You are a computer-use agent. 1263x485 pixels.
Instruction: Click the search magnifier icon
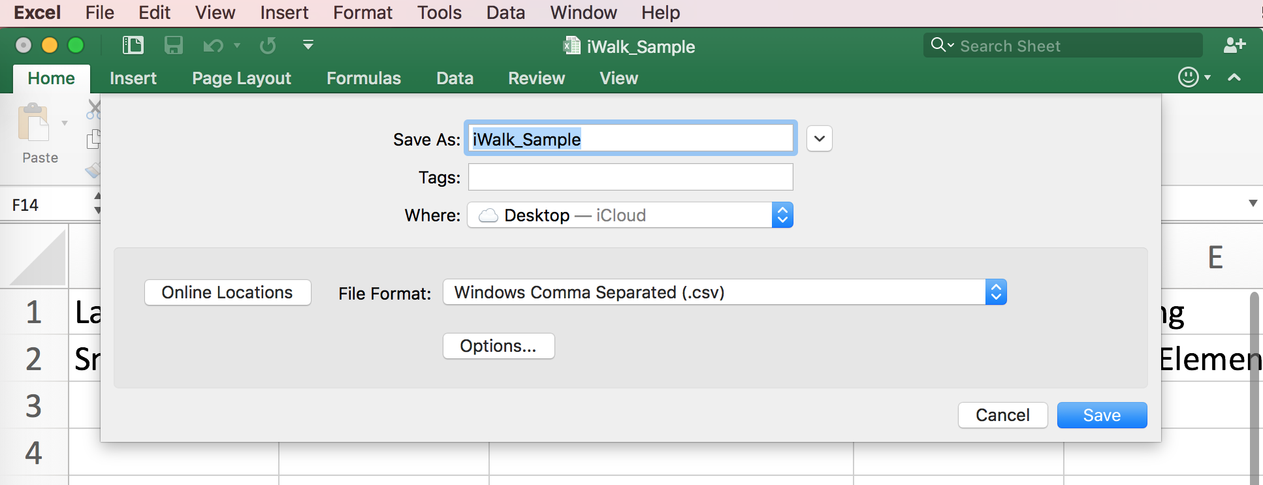[x=938, y=44]
